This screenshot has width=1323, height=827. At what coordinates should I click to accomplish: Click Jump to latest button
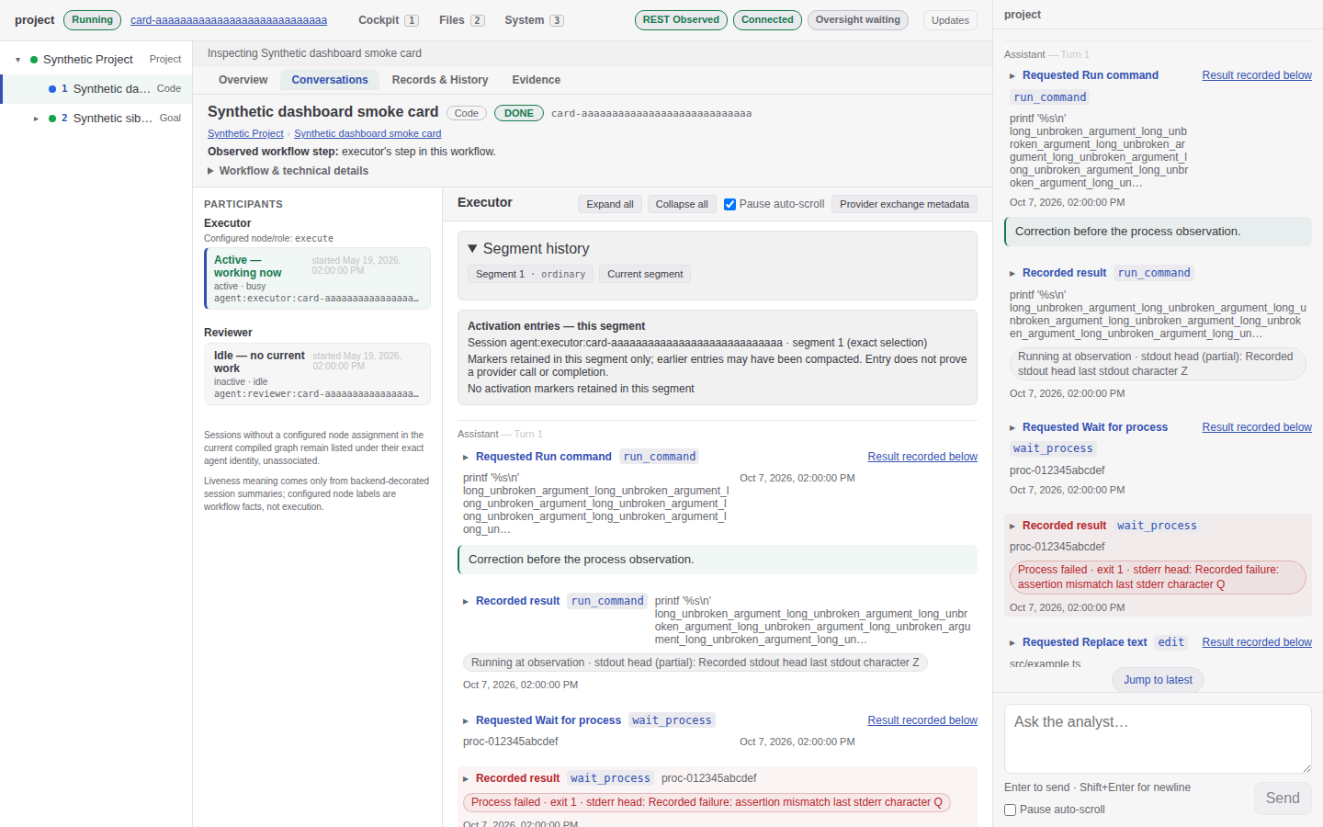pos(1158,680)
